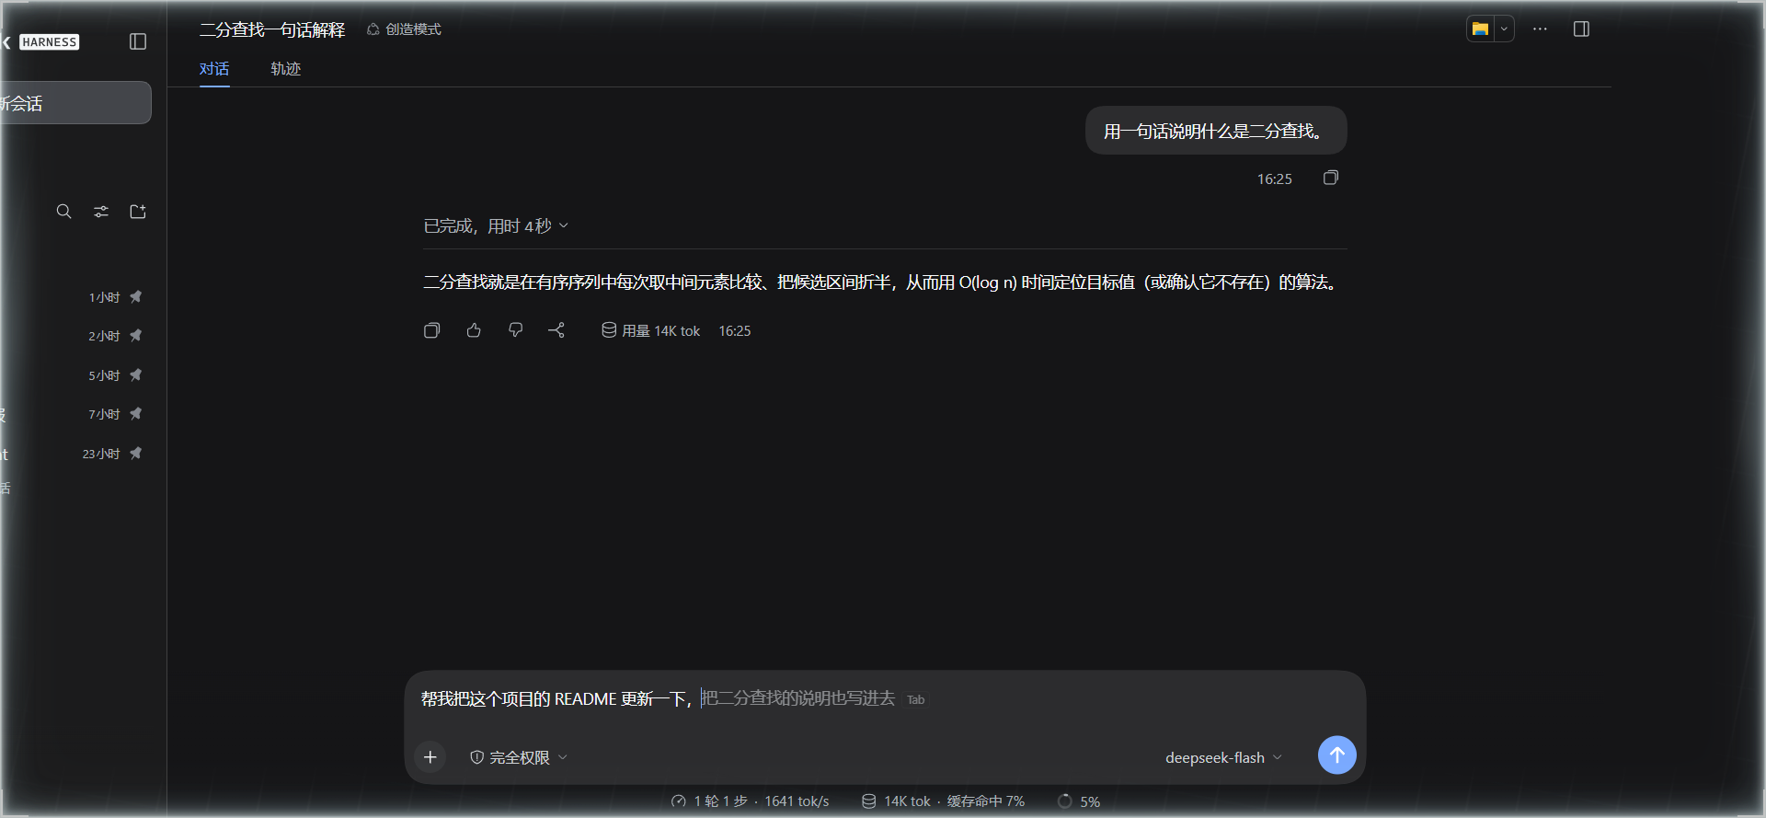1766x818 pixels.
Task: Unpin the 2小时 conversation
Action: (136, 336)
